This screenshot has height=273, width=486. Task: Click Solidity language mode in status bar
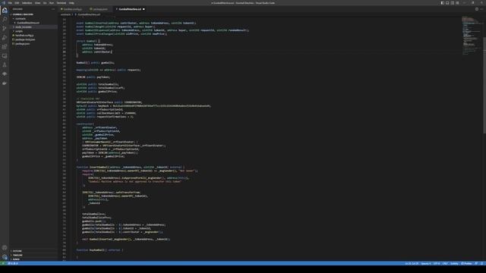click(454, 263)
